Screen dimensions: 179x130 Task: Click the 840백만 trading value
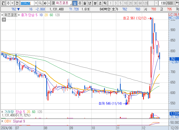pyautogui.click(x=105, y=9)
